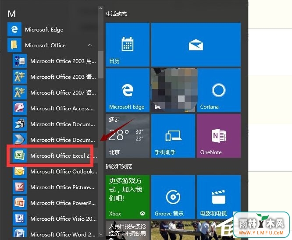Screen dimensions: 292x240
Task: Open the Beijing weather tile
Action: tap(128, 136)
